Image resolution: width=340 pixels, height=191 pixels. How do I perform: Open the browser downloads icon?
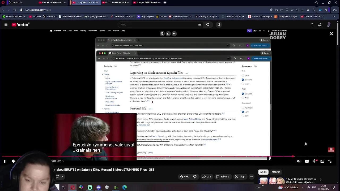click(x=303, y=10)
